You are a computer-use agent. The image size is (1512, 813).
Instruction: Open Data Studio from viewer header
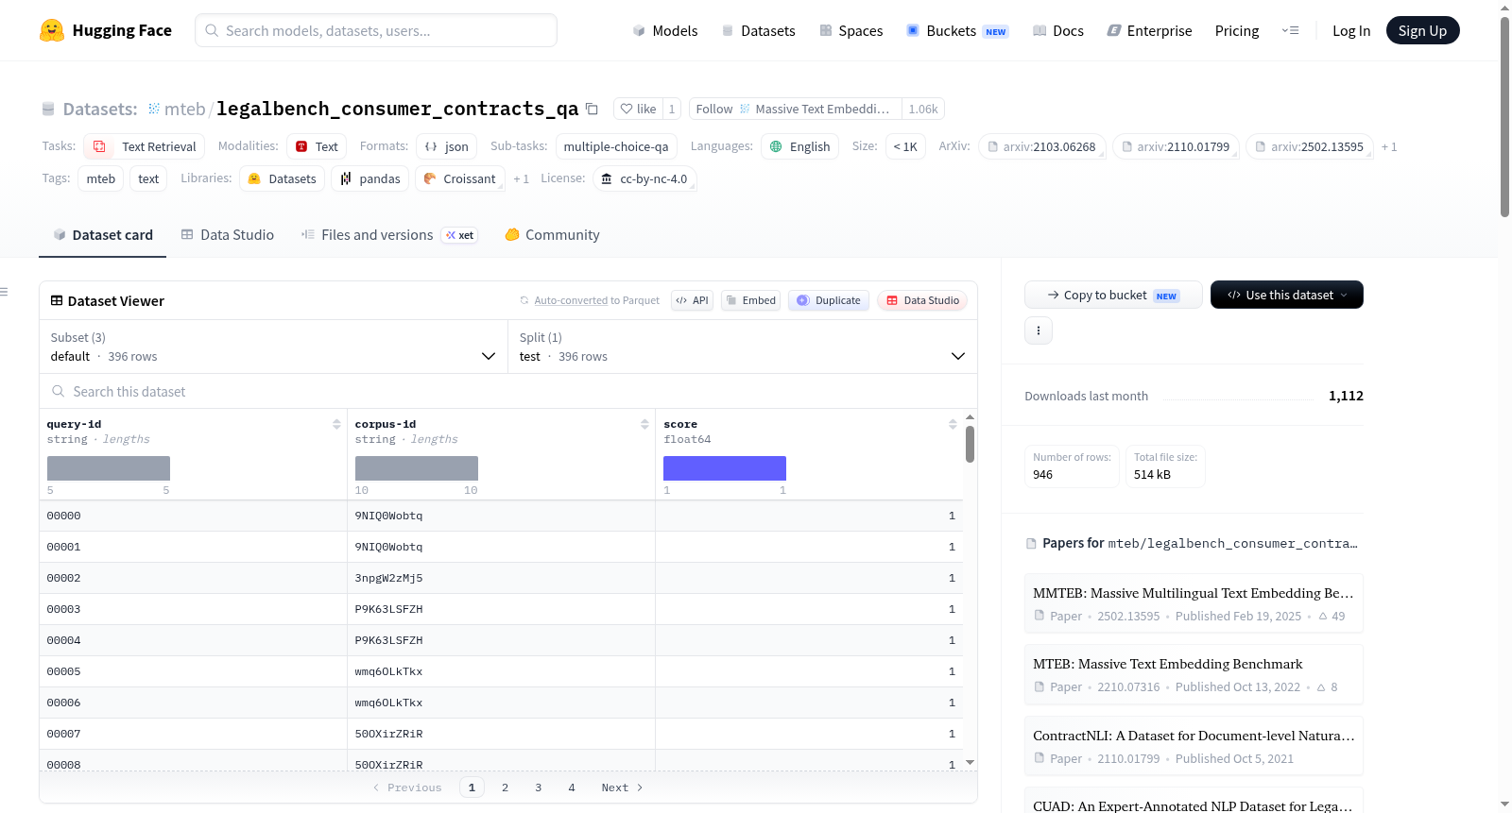pos(922,300)
